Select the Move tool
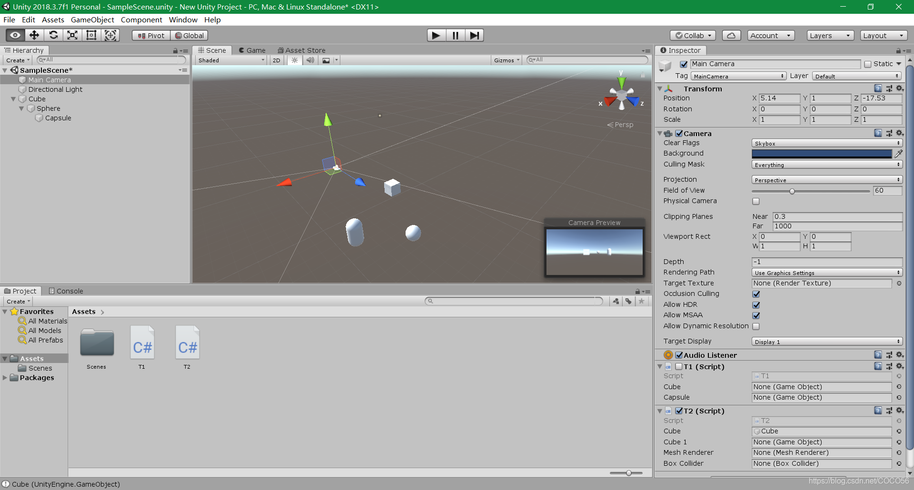 click(34, 35)
